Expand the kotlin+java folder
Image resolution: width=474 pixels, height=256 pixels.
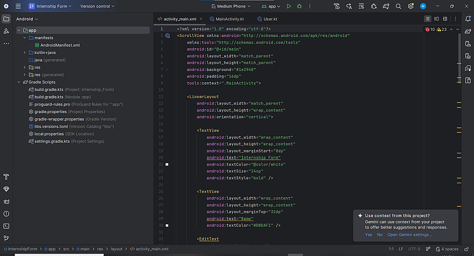click(x=25, y=53)
